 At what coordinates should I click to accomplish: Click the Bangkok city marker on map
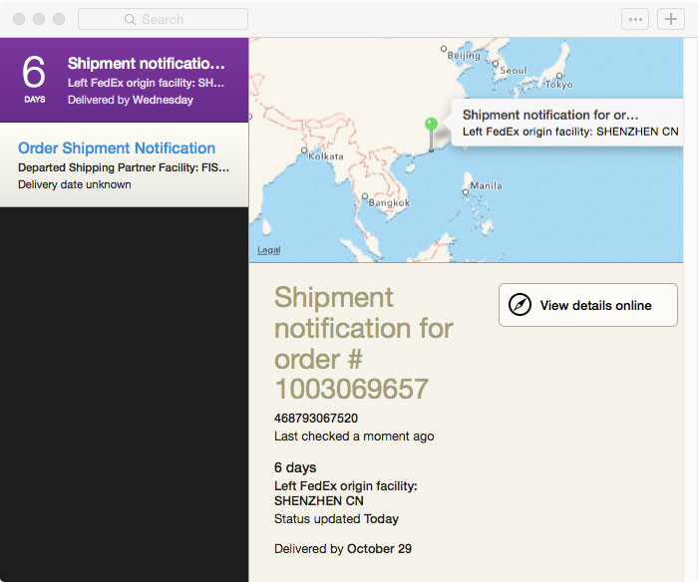point(365,196)
